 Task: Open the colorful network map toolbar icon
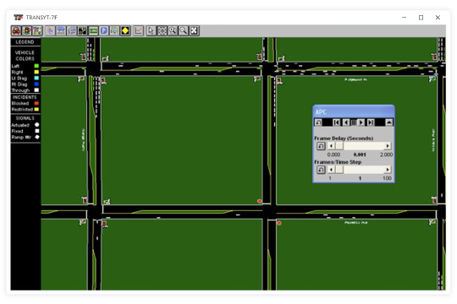pos(37,31)
